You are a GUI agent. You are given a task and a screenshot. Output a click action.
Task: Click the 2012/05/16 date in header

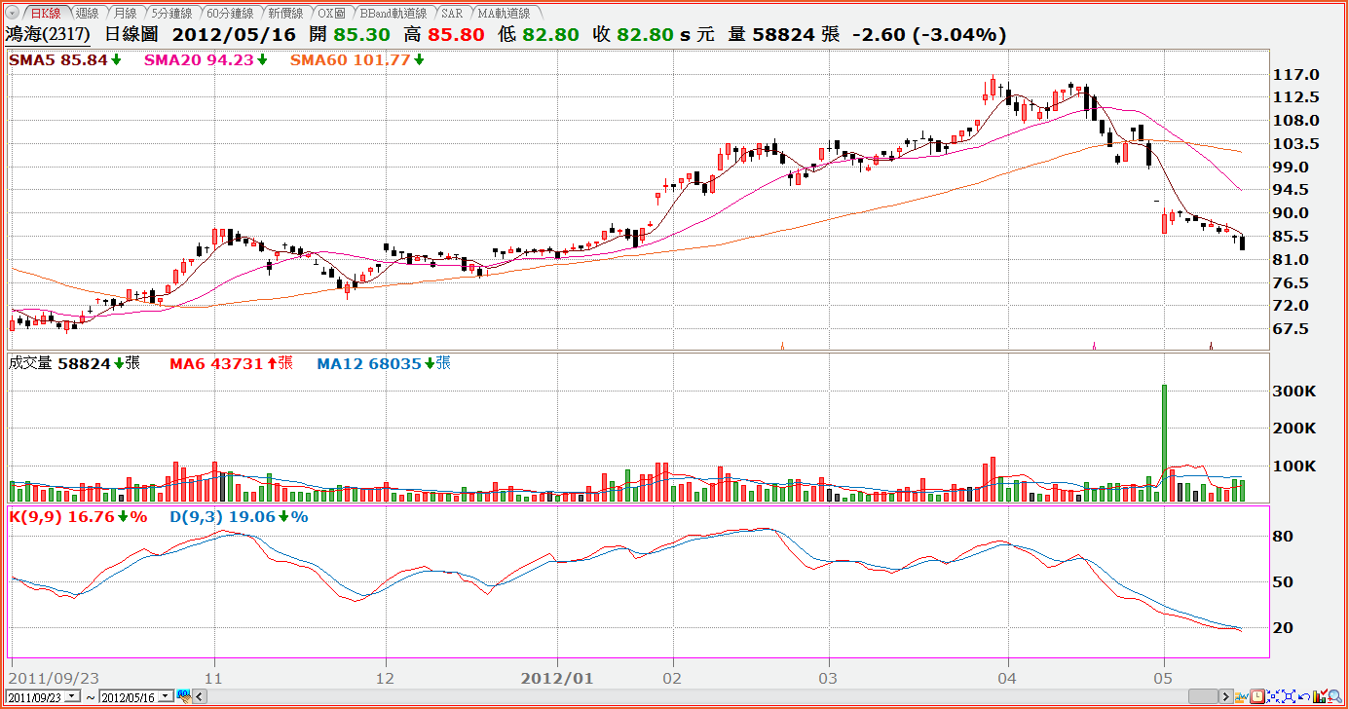[x=233, y=35]
